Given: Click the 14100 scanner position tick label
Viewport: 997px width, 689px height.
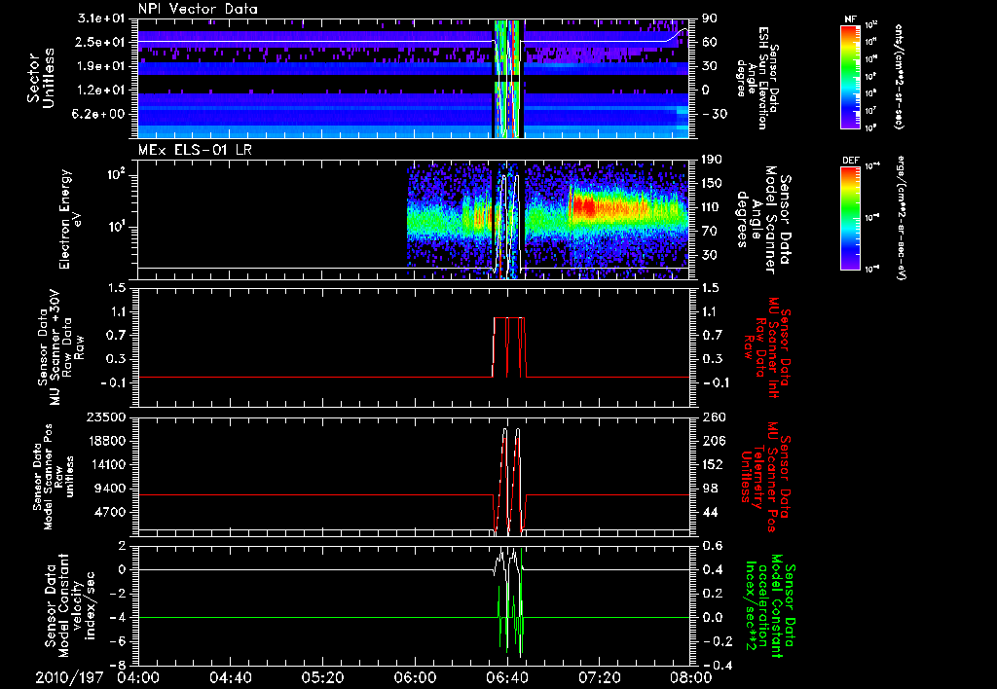Looking at the screenshot, I should pyautogui.click(x=108, y=464).
